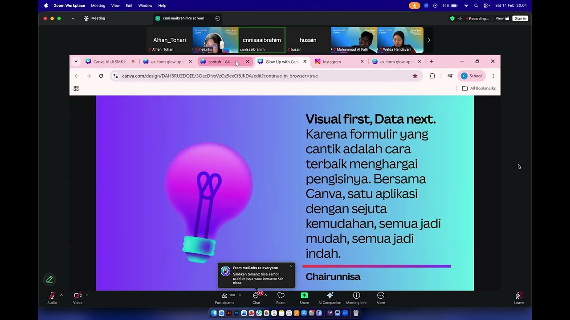Switch to the Meeting tab
The height and width of the screenshot is (320, 570).
[x=95, y=18]
